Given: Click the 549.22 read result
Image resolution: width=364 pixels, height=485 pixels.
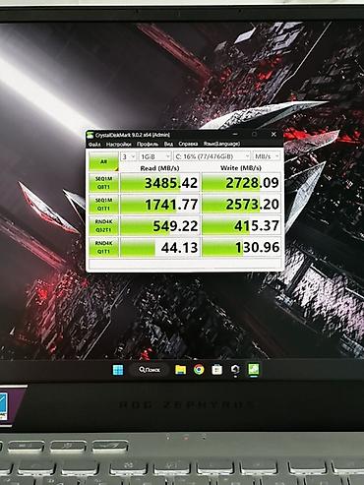Looking at the screenshot, I should click(x=160, y=226).
